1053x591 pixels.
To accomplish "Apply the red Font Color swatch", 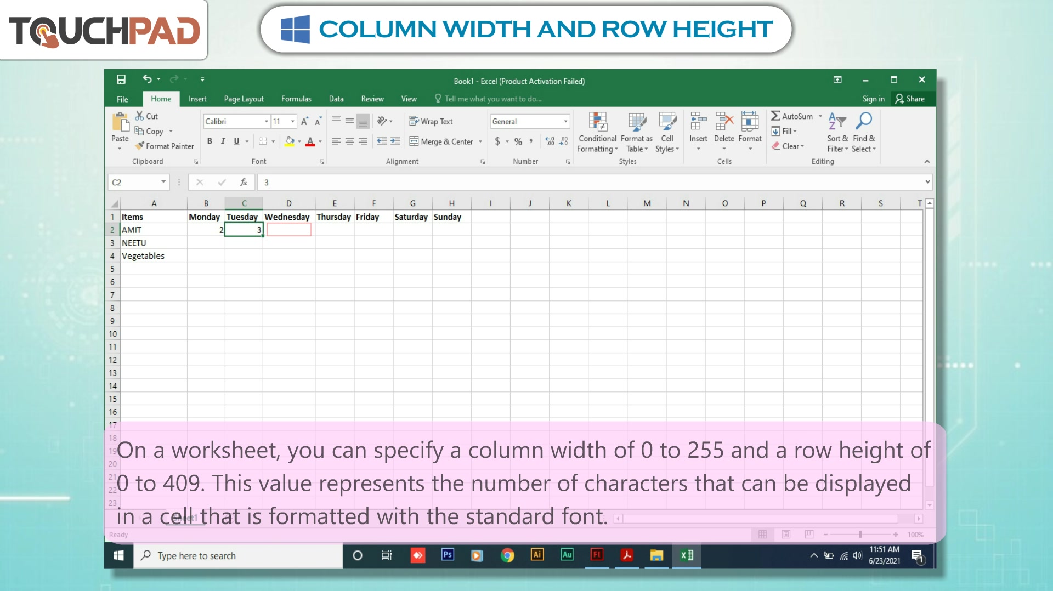I will click(310, 141).
